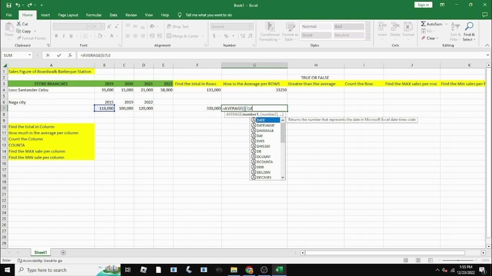
Task: Open Chrome from the Windows taskbar
Action: coord(249,270)
